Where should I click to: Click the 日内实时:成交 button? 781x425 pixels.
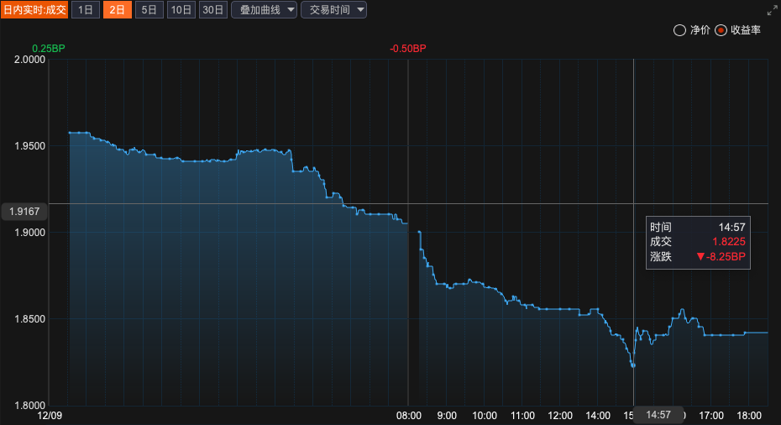pyautogui.click(x=34, y=10)
